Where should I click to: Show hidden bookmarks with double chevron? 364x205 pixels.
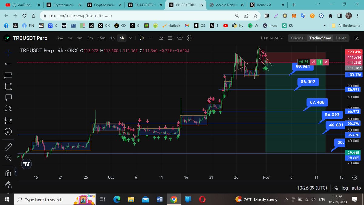[325, 26]
